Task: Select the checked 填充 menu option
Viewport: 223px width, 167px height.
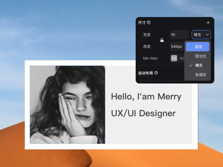Action: (x=199, y=65)
